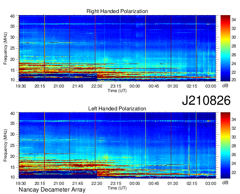The image size is (240, 194).
Task: Click the bottom spectrogram's Time (UT) axis label
Action: click(117, 188)
